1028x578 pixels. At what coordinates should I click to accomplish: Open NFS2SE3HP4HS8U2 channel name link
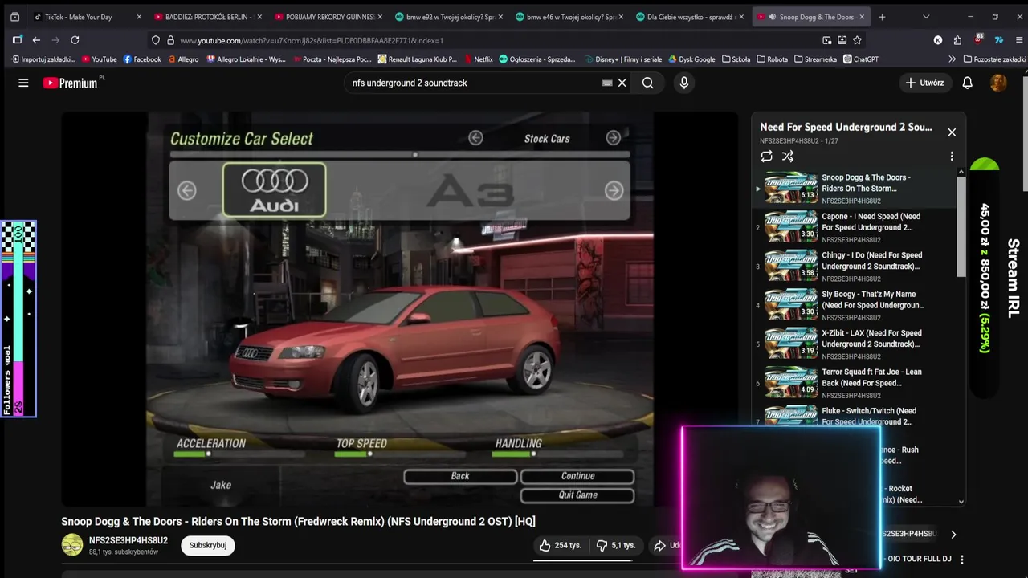(128, 540)
